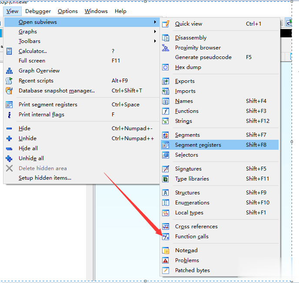Open Notepad subview icon
299x283 pixels.
[x=166, y=250]
